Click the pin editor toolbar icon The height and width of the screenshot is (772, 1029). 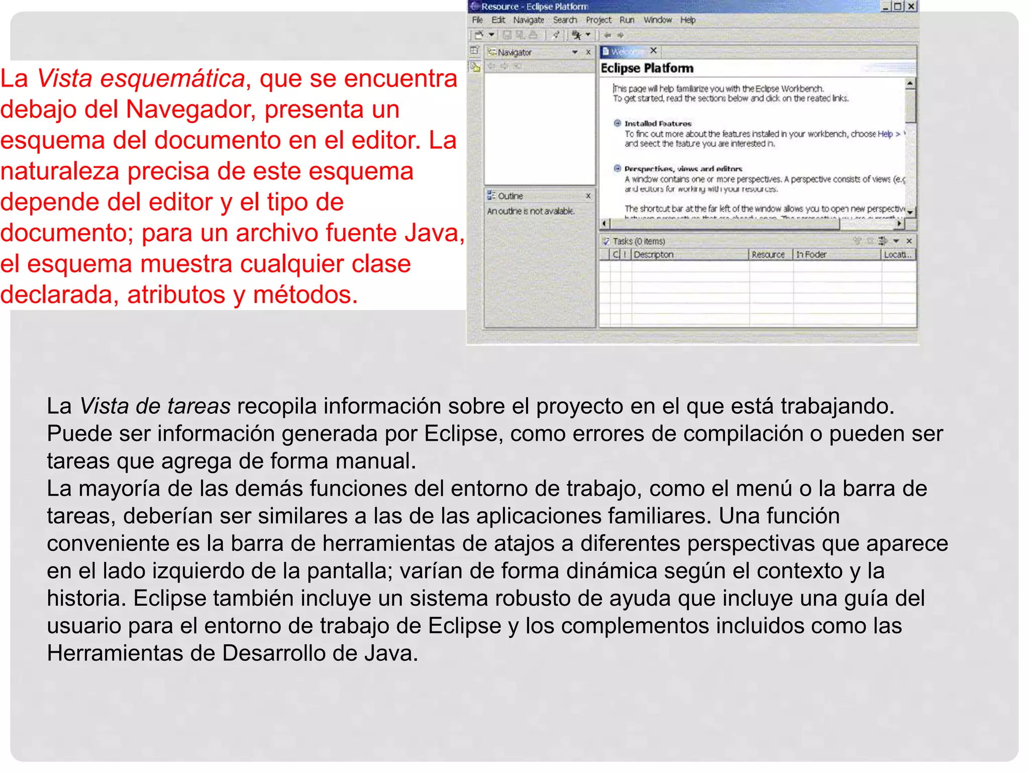pyautogui.click(x=556, y=35)
